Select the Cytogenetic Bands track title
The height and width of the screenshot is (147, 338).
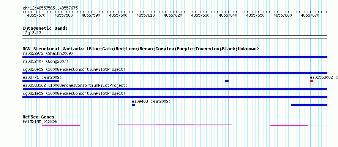tap(45, 28)
